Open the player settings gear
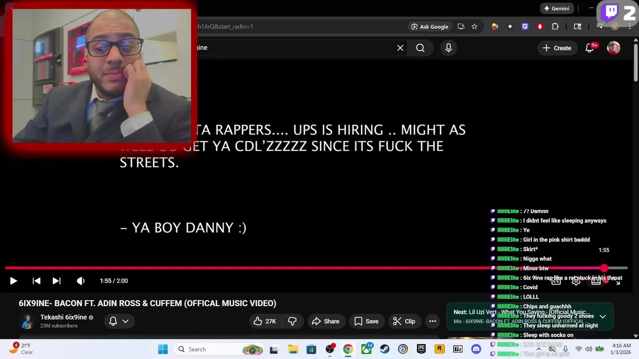639x359 pixels. (x=576, y=281)
